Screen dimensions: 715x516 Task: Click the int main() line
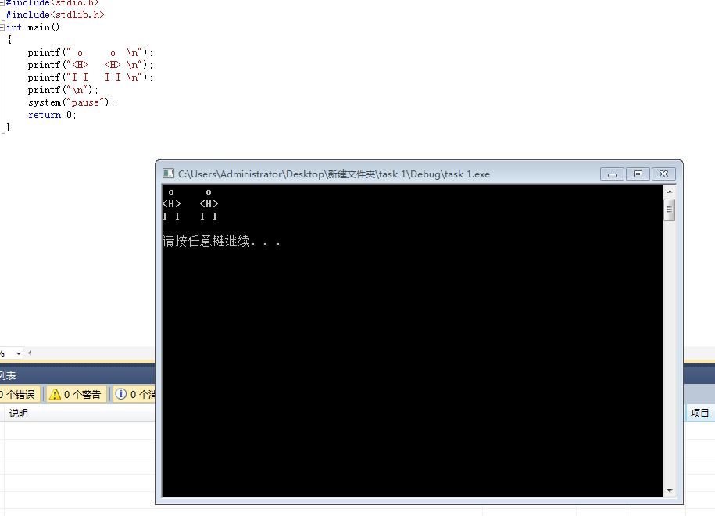click(x=33, y=27)
